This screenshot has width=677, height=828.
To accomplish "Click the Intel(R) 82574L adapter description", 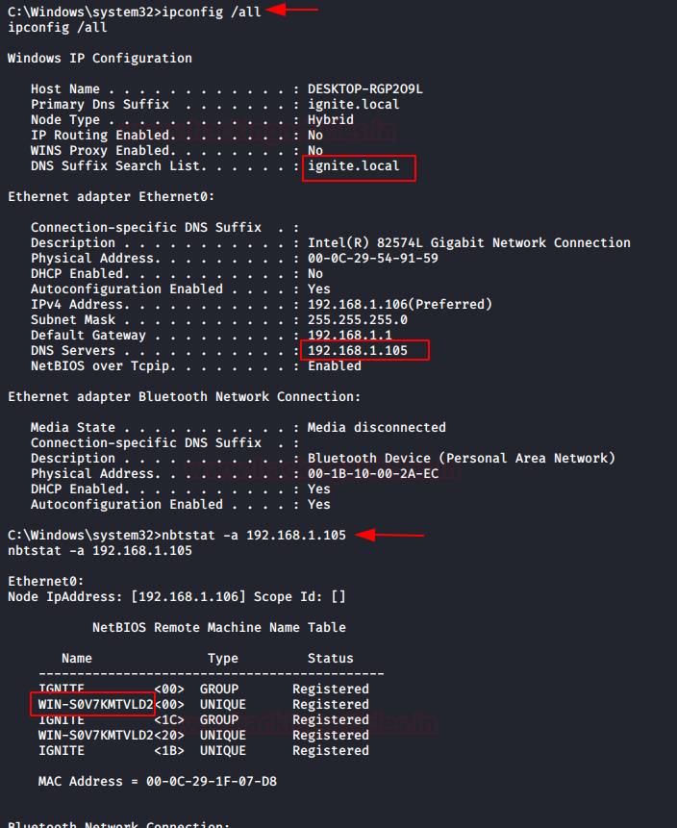I will [x=469, y=243].
